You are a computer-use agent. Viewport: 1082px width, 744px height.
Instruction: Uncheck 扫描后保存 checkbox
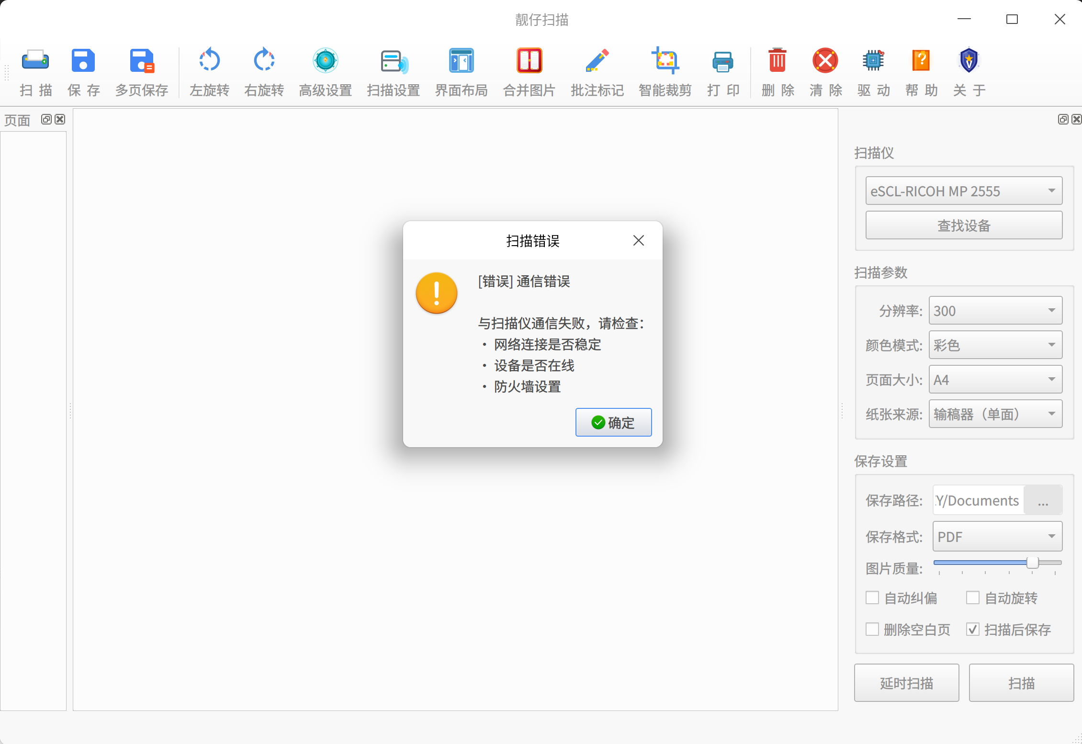pos(973,629)
